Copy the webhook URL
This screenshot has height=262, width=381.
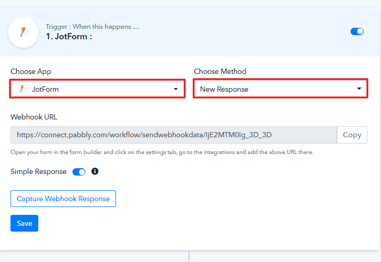coord(352,135)
